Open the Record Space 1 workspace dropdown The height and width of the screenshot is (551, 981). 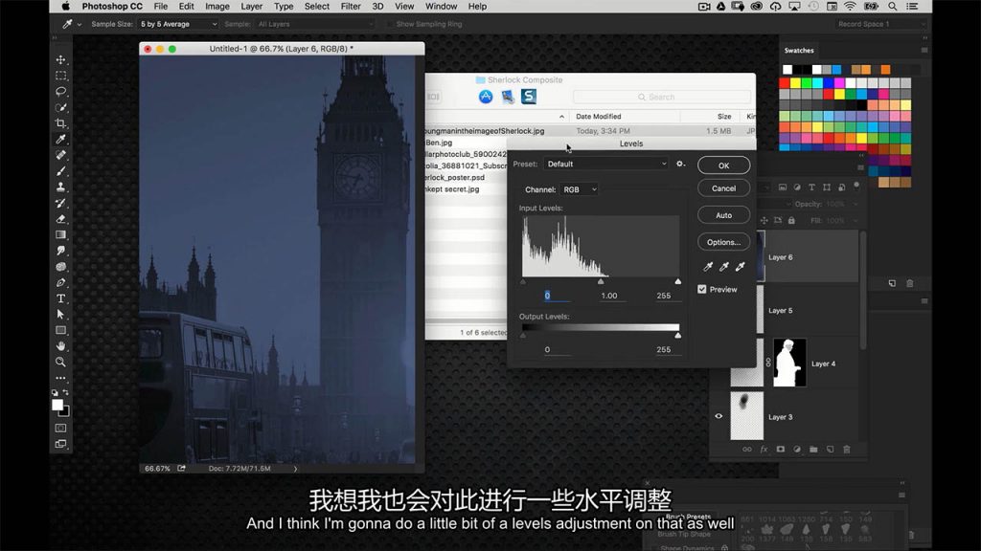[881, 24]
